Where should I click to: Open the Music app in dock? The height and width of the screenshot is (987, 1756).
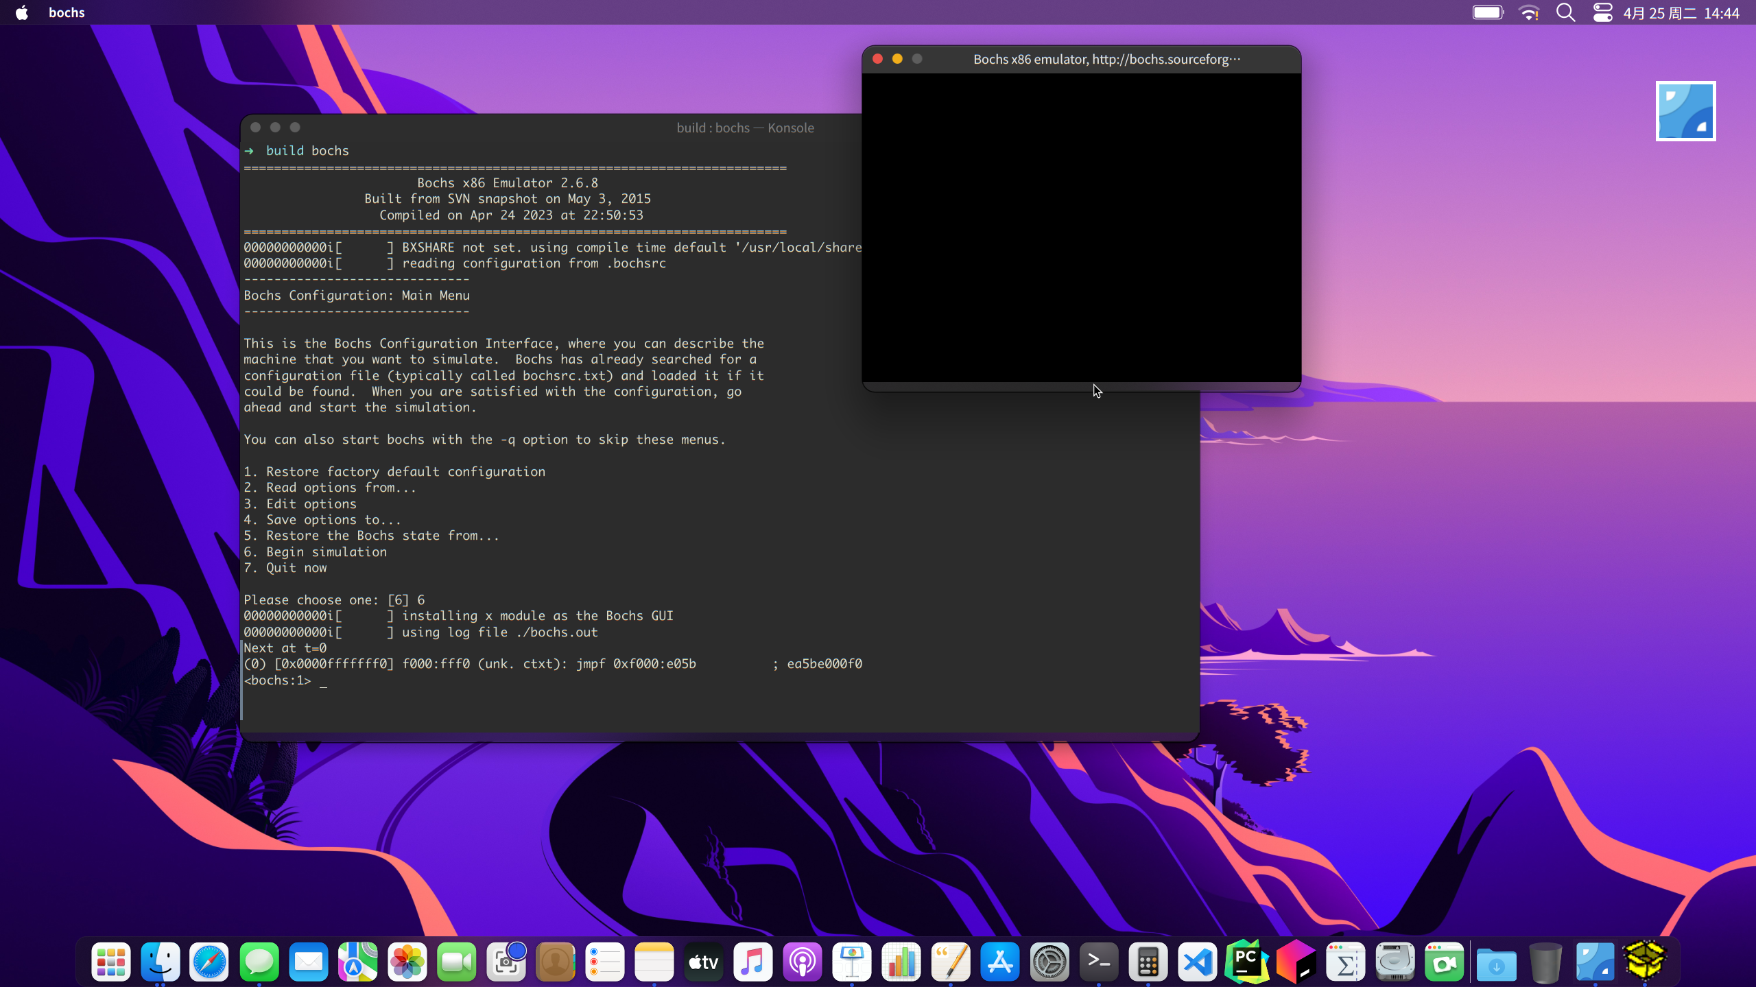[752, 962]
